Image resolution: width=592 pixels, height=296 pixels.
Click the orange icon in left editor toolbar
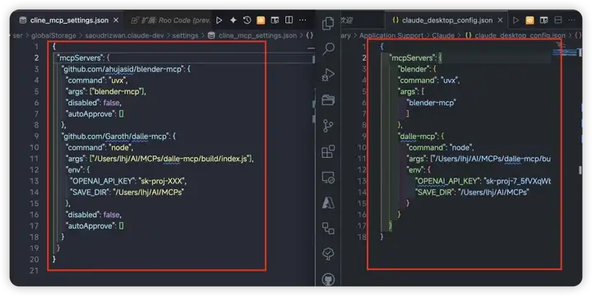[x=261, y=21]
